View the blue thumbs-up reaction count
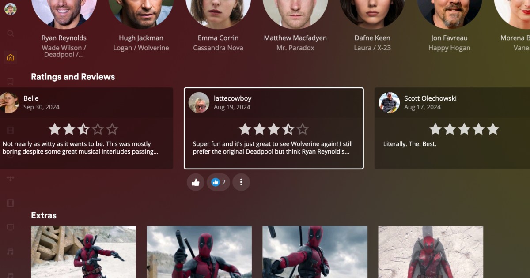Image resolution: width=530 pixels, height=278 pixels. 218,182
